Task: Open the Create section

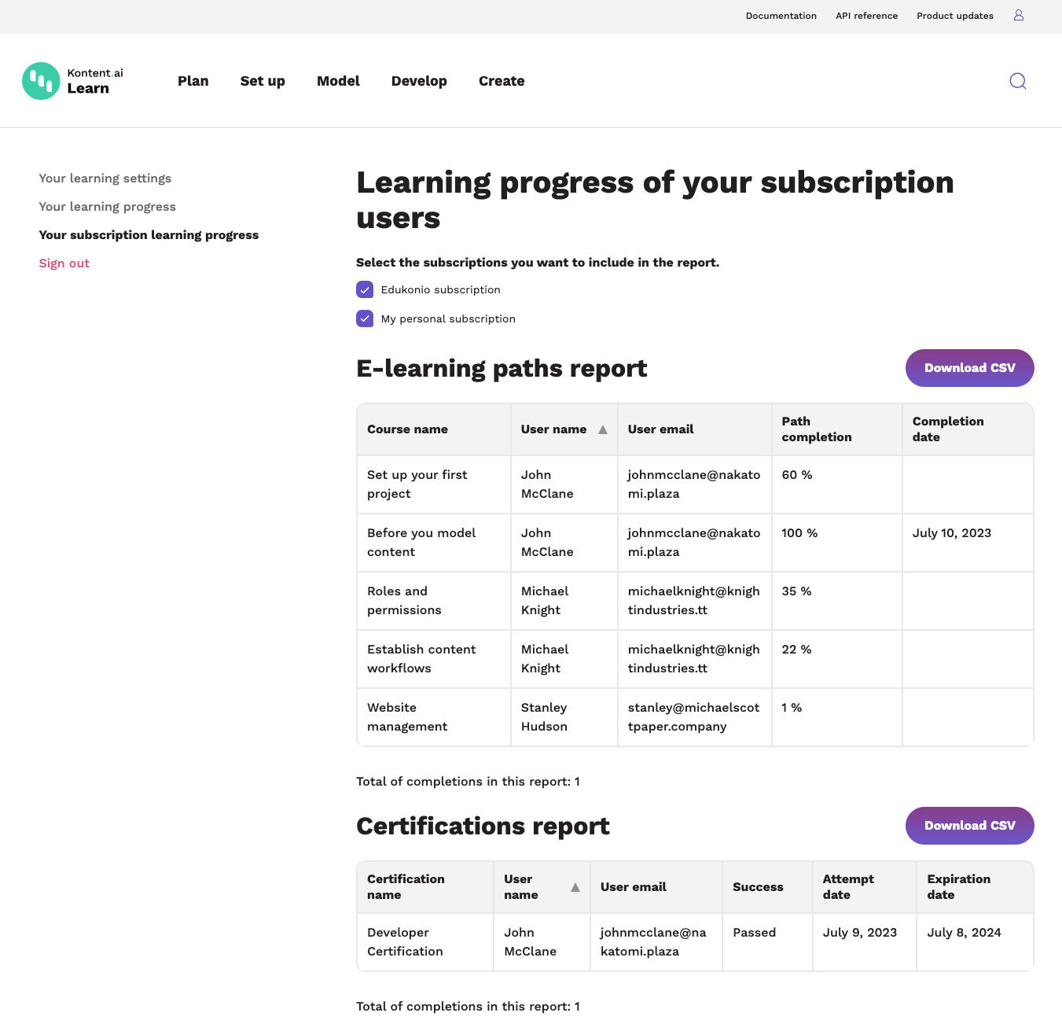Action: (502, 81)
